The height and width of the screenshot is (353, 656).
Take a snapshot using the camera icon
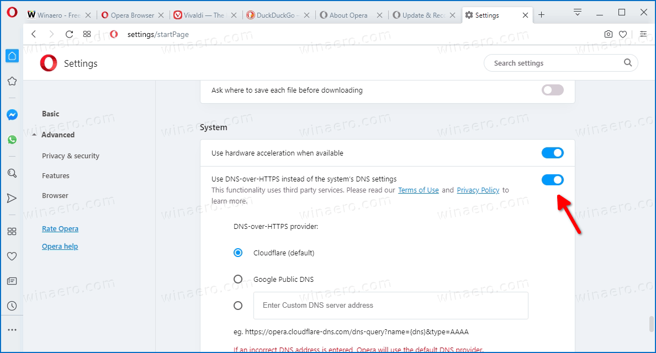(x=609, y=34)
